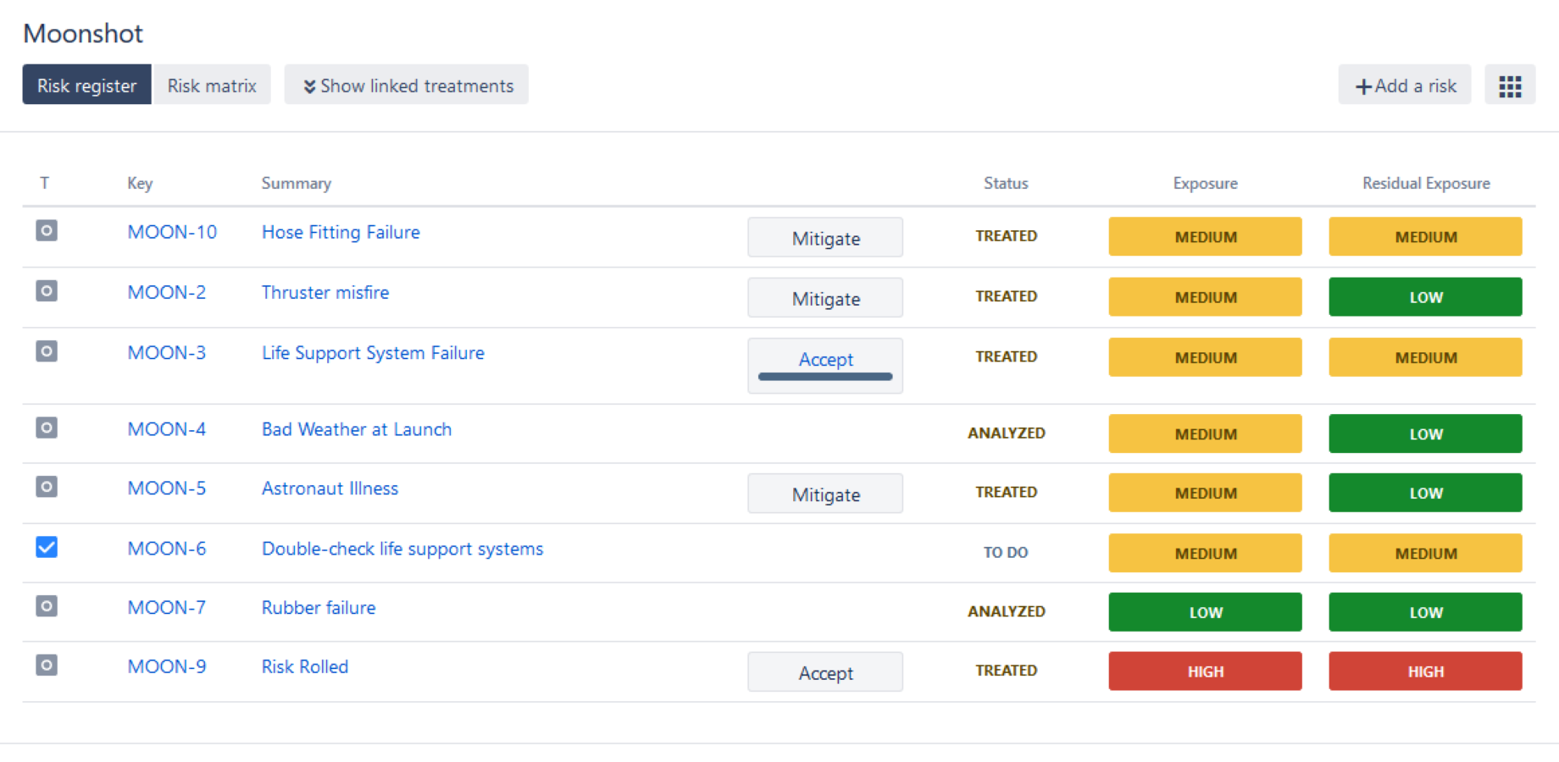Open the Bad Weather at Launch summary link

pos(357,429)
